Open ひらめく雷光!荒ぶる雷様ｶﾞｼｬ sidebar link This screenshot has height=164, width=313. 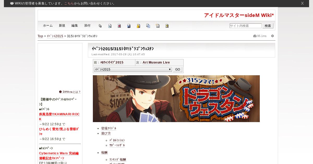point(59,131)
